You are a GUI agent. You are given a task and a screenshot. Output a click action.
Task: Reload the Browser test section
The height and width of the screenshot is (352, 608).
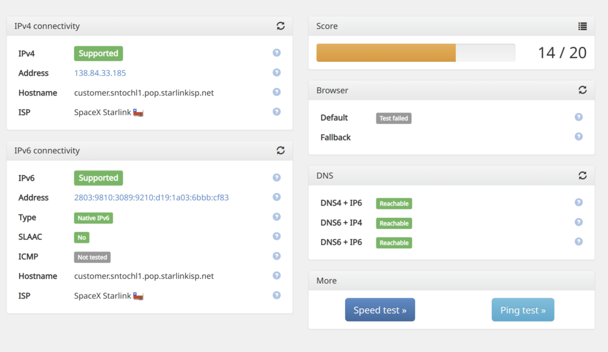point(582,90)
